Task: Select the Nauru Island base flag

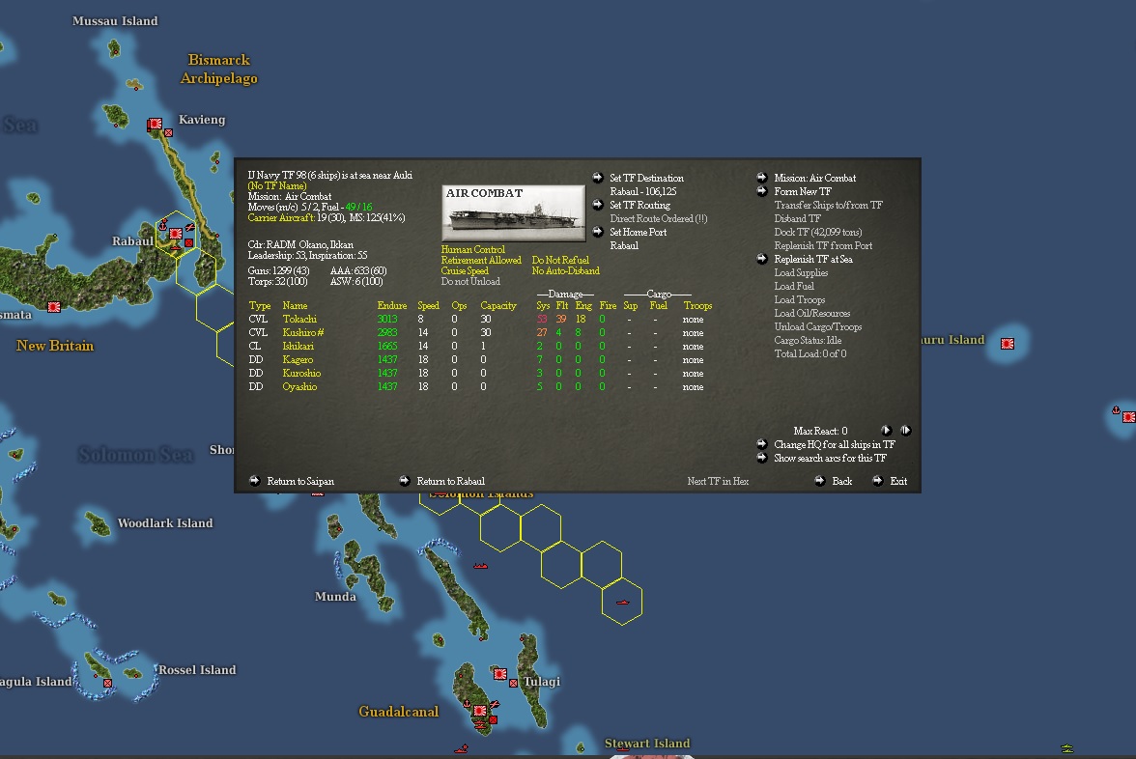Action: pyautogui.click(x=1007, y=344)
